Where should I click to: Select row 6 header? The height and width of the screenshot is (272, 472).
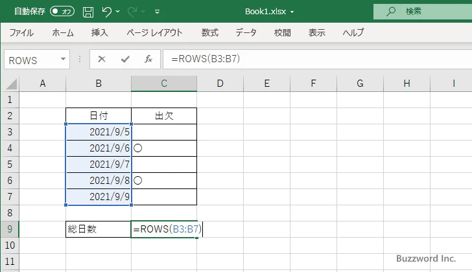tap(10, 181)
